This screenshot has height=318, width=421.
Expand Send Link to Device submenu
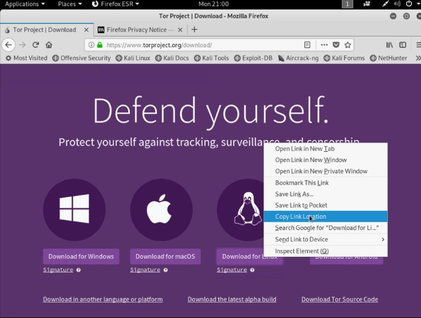point(326,239)
